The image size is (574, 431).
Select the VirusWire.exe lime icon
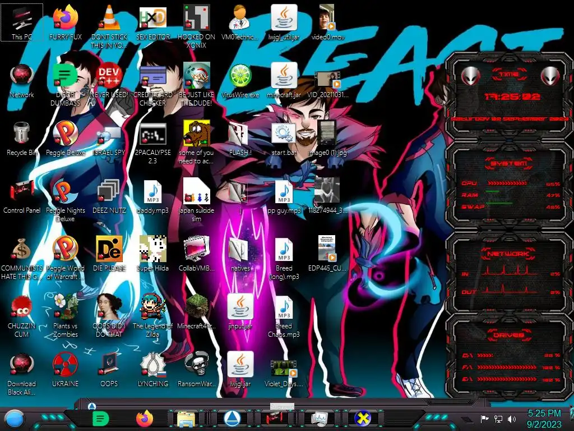tap(240, 81)
